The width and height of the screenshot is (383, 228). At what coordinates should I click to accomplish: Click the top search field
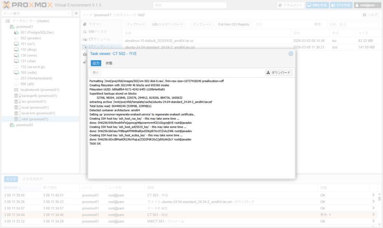[190, 5]
